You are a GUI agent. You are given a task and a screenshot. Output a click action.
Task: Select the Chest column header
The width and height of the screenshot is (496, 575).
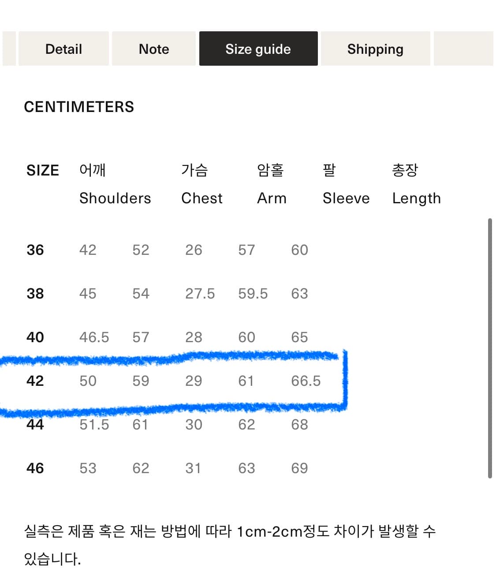click(x=201, y=198)
